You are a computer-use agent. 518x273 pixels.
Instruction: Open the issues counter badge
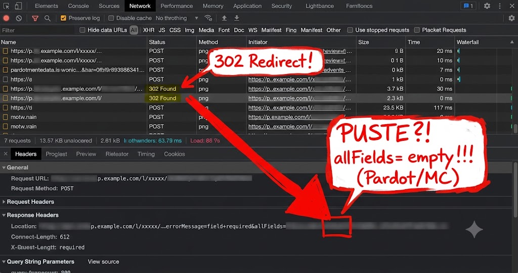tap(468, 6)
